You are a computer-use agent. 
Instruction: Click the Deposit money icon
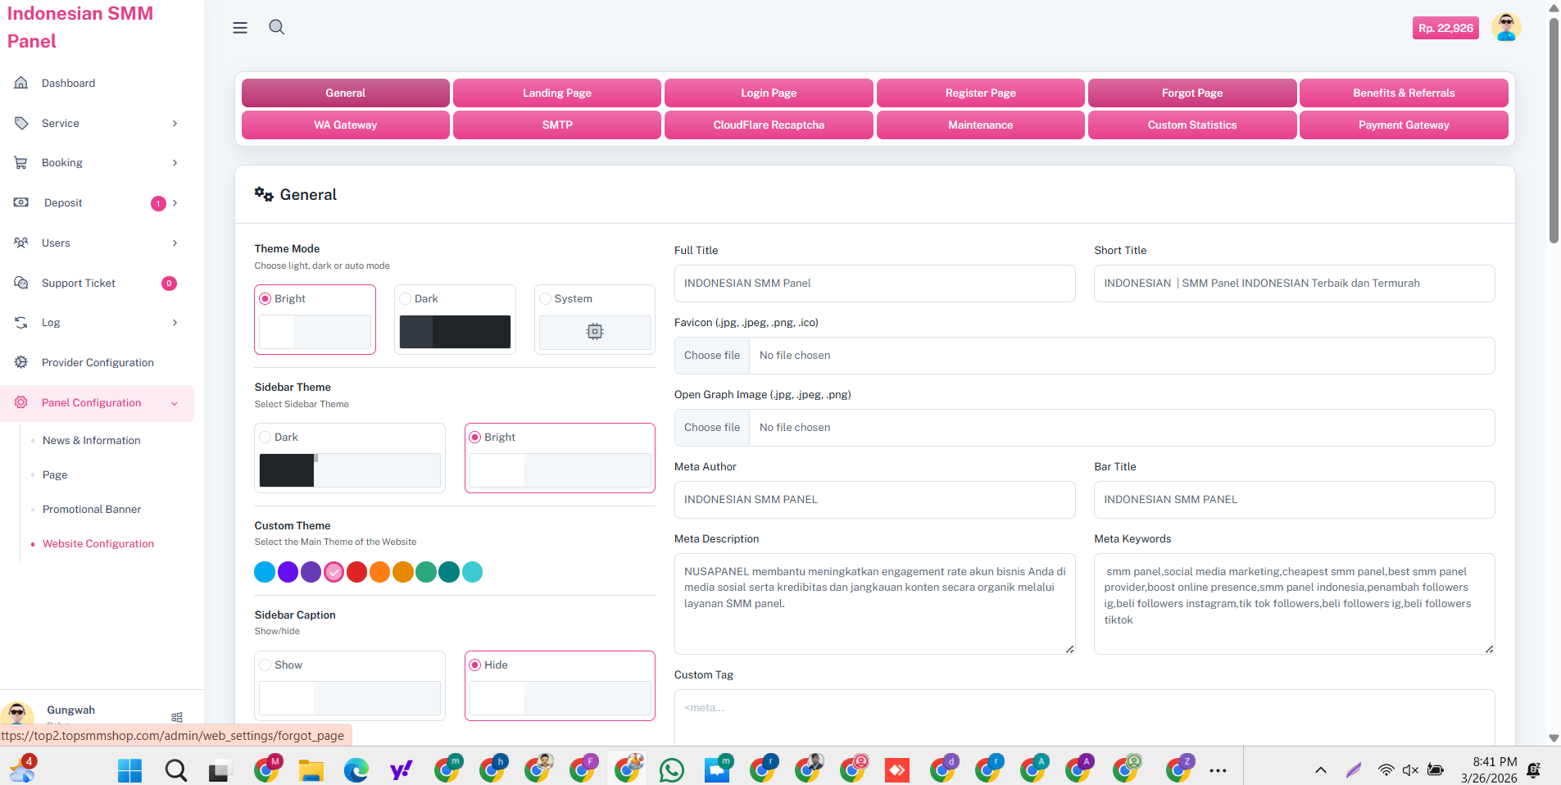tap(21, 202)
